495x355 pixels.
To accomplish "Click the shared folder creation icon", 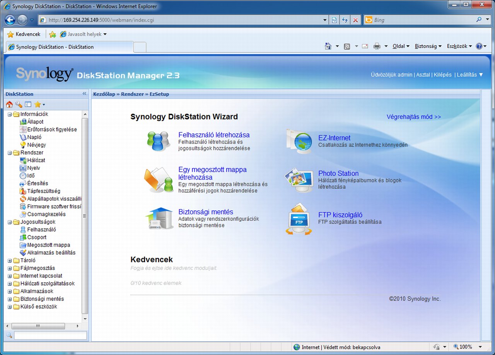I will tap(159, 180).
